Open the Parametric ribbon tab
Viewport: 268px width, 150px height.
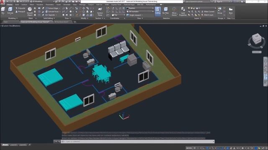(49, 5)
